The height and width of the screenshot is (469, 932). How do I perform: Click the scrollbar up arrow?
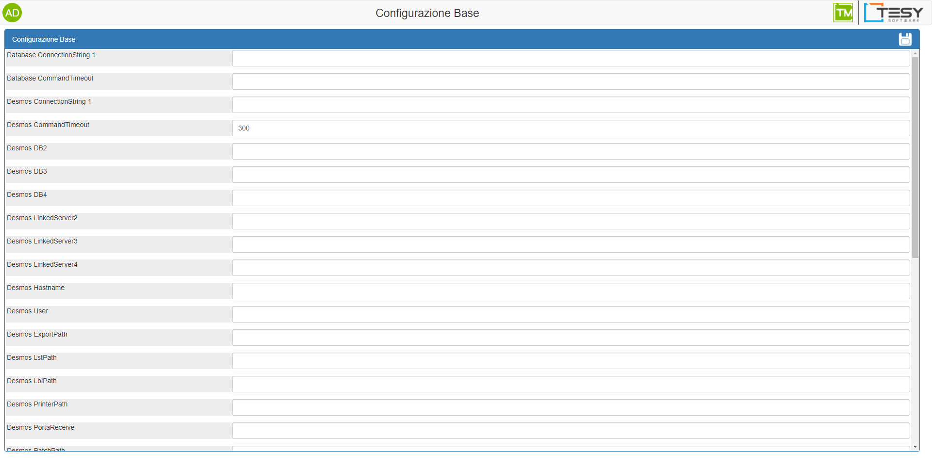coord(915,53)
